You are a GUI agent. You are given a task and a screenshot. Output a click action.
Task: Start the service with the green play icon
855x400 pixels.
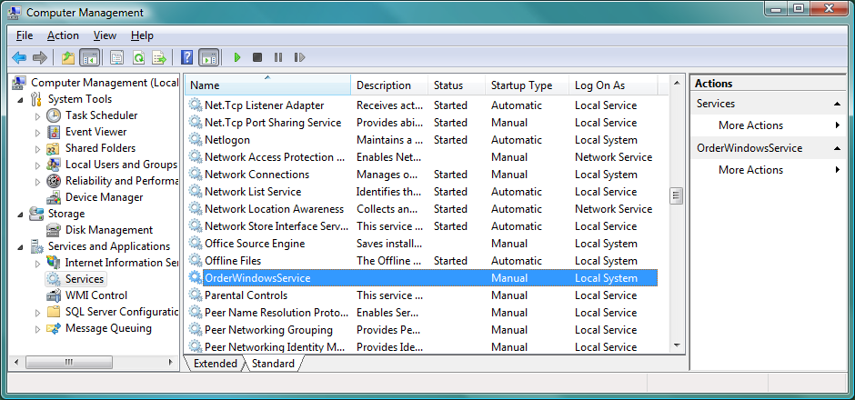(x=236, y=58)
